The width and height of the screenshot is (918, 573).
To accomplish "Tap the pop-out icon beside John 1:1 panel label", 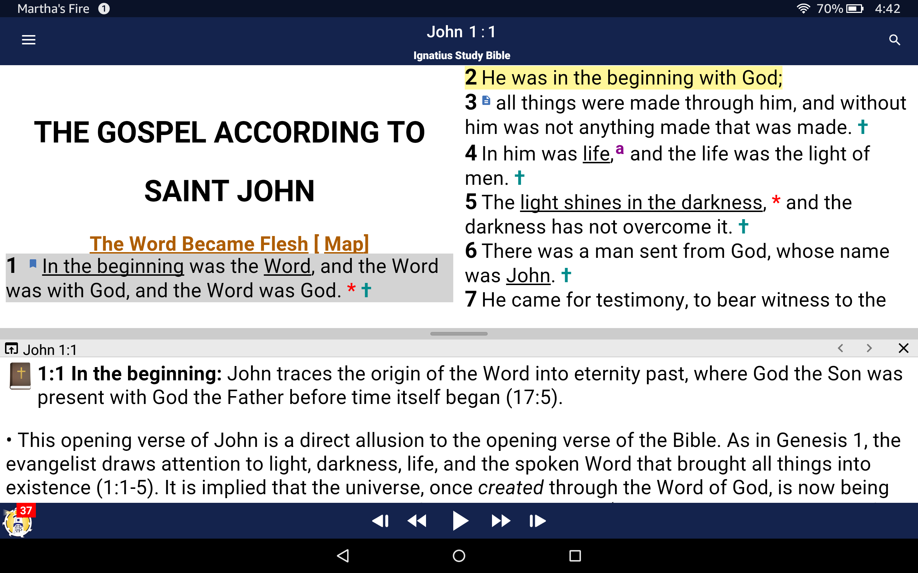I will [11, 348].
